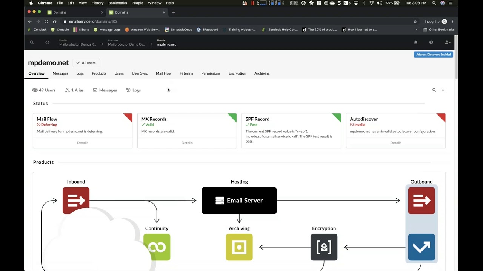Switch to the Messages tab
Screen dimensions: 483x271
tap(60, 73)
